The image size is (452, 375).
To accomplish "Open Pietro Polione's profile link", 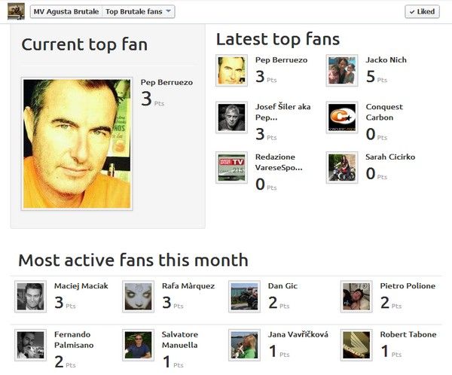I will click(x=408, y=285).
